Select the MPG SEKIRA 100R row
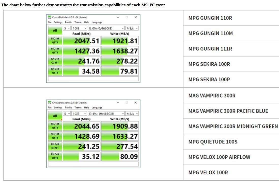This screenshot has width=279, height=183. coord(231,64)
